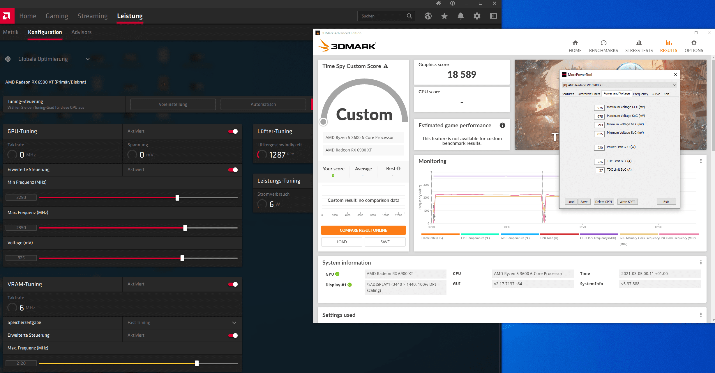
Task: Open the web browser globe icon in Radeon Software
Action: [428, 16]
